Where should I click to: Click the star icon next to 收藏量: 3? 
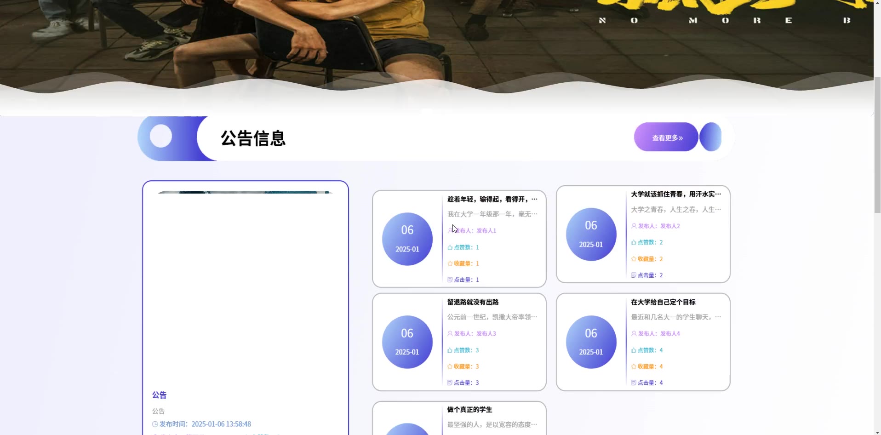click(450, 366)
